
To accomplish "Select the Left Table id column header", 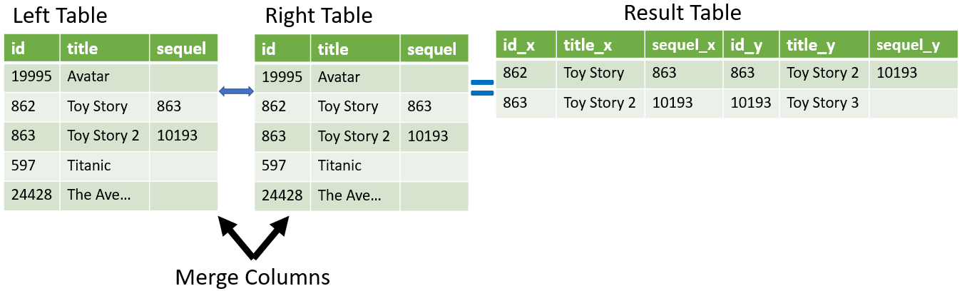I will tap(32, 48).
